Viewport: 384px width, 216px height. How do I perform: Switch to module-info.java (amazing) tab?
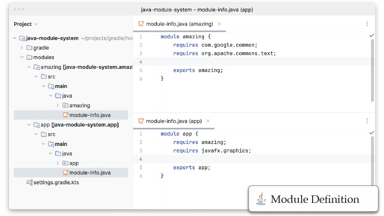click(x=180, y=24)
